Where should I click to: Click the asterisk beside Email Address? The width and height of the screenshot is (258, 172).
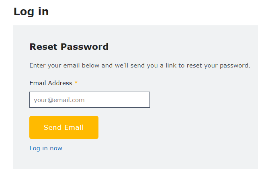[x=76, y=83]
